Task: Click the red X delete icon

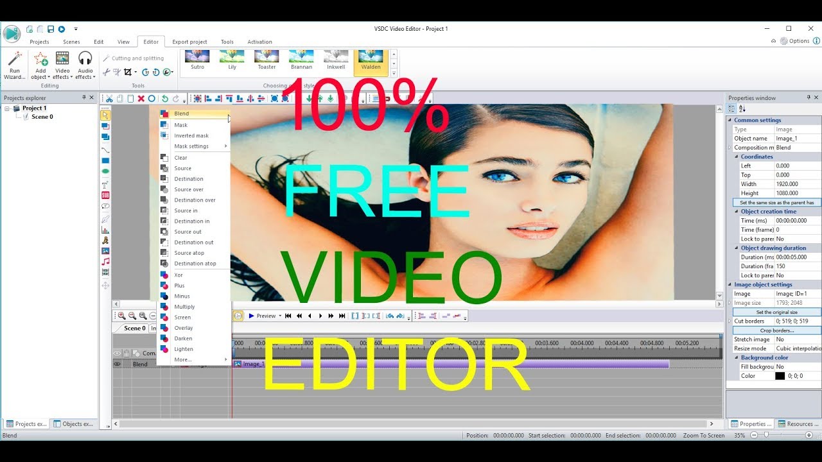Action: (141, 99)
